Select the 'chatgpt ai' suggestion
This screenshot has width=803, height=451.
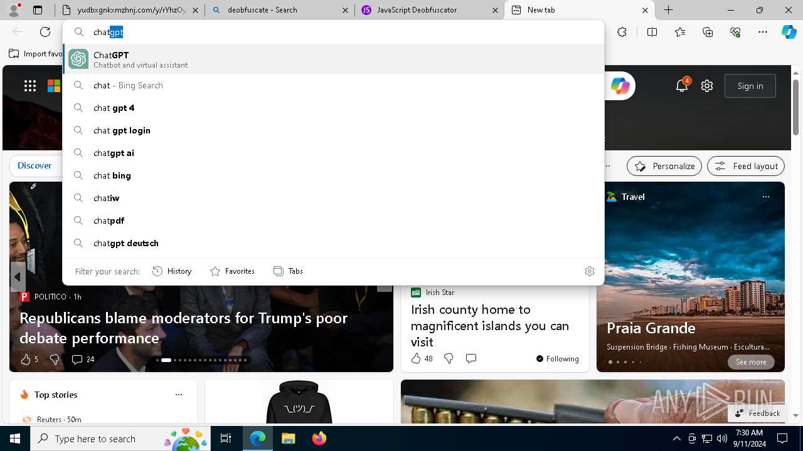(x=333, y=153)
